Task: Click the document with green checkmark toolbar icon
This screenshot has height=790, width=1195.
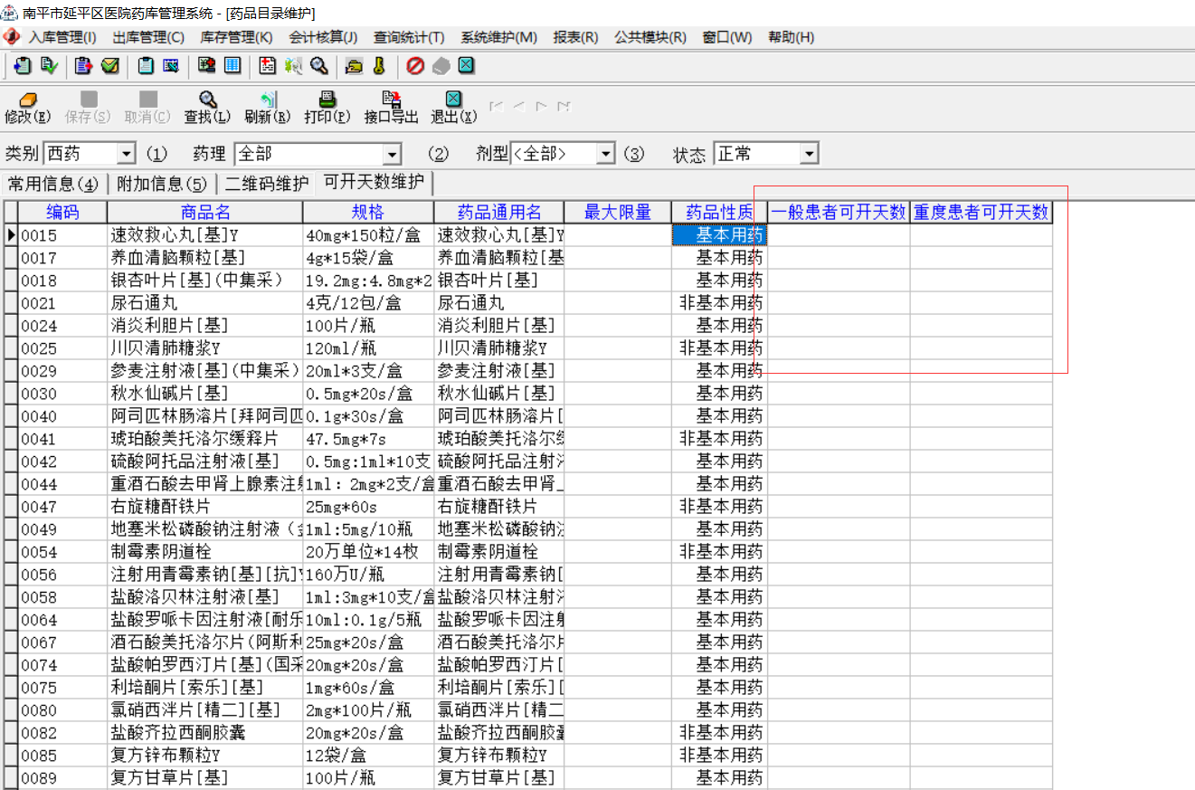Action: (49, 66)
